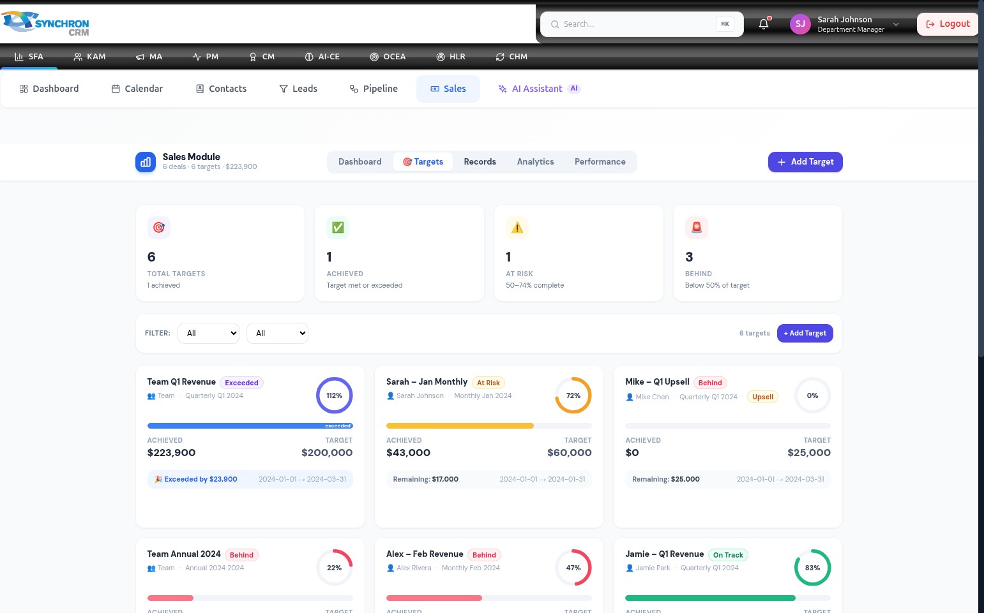The width and height of the screenshot is (984, 613).
Task: Click the small + Add Target button in filter row
Action: click(805, 333)
